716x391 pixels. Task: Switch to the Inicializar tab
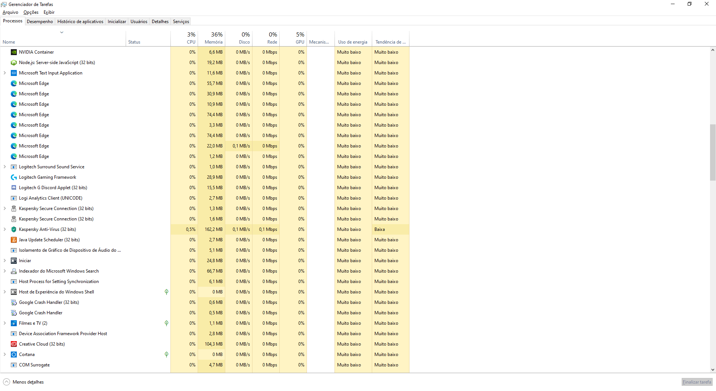tap(117, 22)
